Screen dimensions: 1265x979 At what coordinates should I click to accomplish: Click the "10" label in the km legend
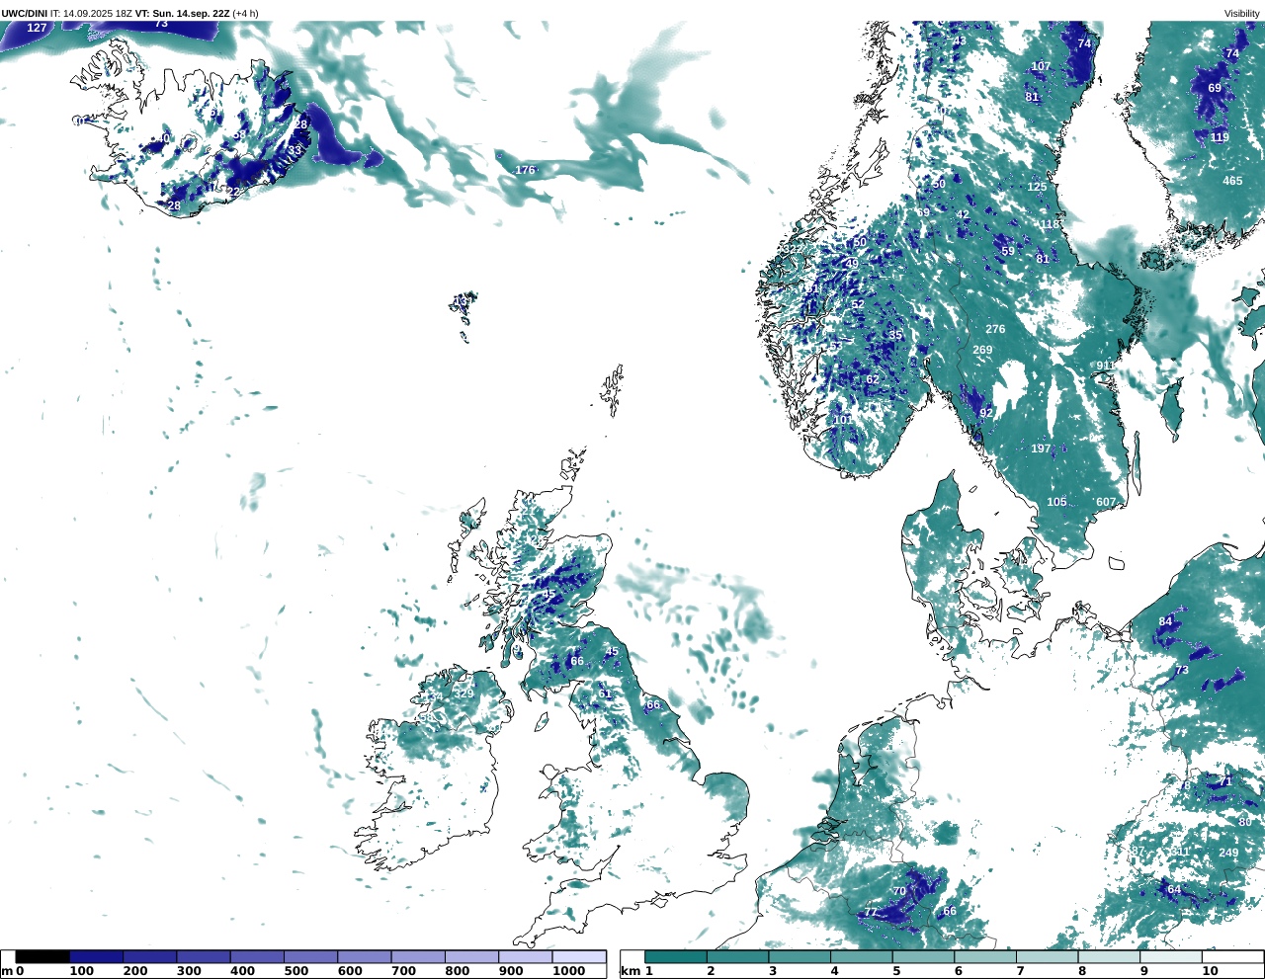[x=1210, y=971]
